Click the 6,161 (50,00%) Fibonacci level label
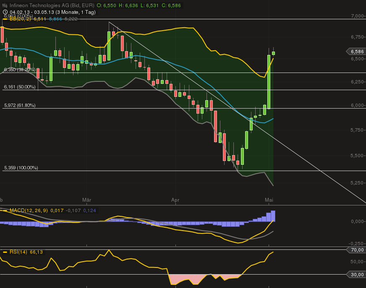366x288 pixels. coord(20,87)
